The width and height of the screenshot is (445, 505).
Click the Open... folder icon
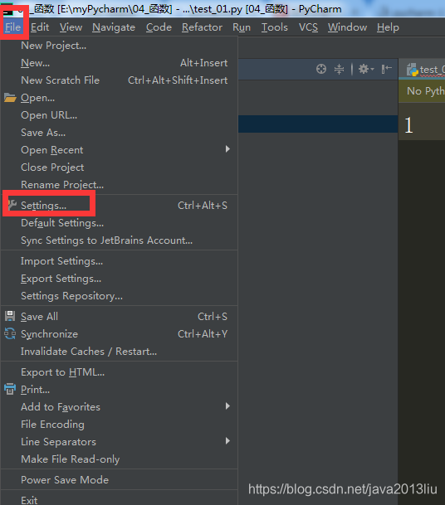[10, 98]
